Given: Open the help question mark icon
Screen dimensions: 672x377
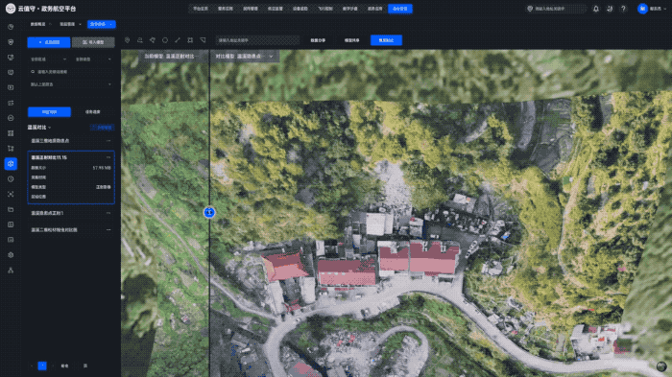Looking at the screenshot, I should pos(623,9).
